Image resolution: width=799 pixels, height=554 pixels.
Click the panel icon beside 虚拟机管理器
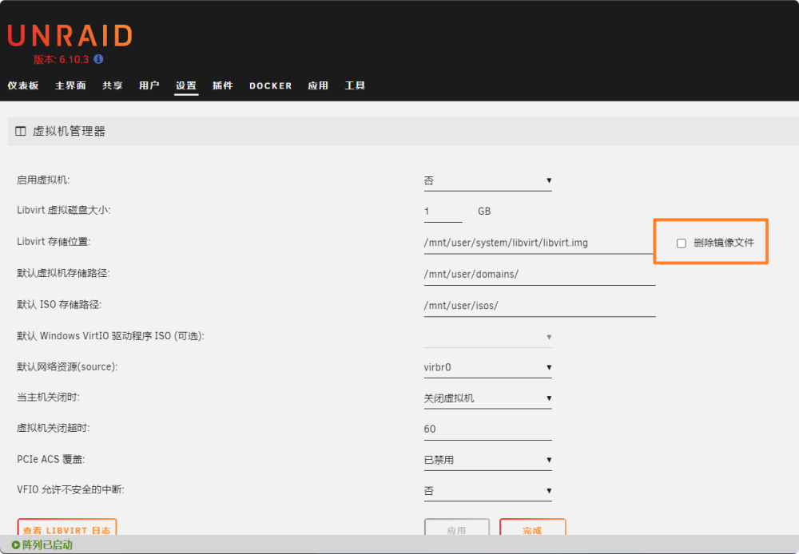coord(21,132)
